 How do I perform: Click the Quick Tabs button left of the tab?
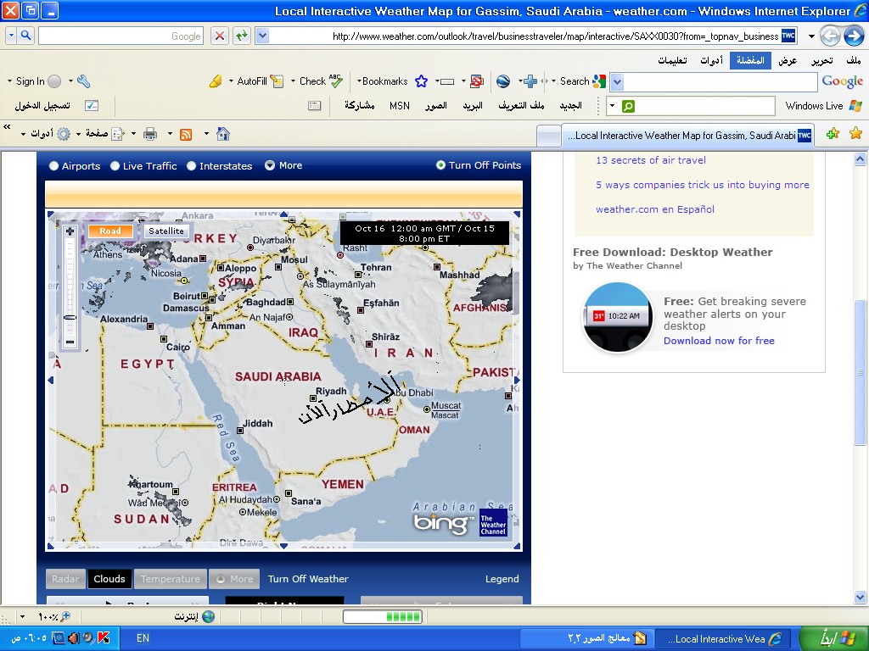tap(549, 136)
